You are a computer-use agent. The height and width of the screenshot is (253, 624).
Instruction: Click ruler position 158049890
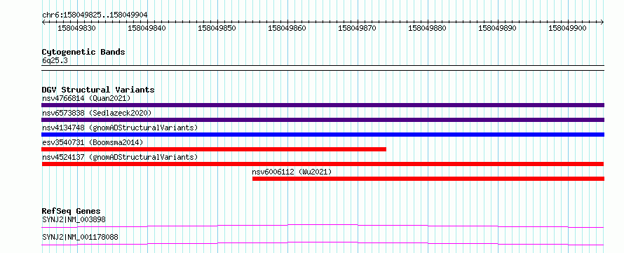coord(498,28)
